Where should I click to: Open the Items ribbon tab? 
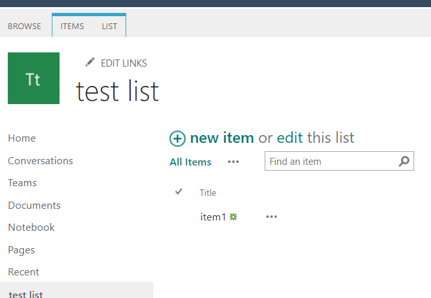(x=72, y=27)
